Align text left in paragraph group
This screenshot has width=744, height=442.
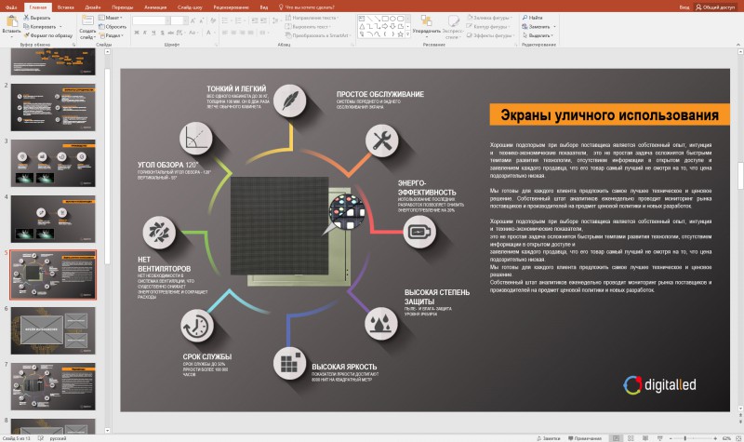225,33
